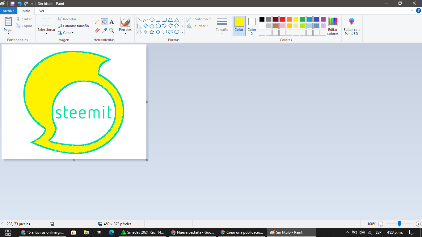Click the Cambiar tamaño button
Viewport: 422px width, 237px height.
point(73,26)
